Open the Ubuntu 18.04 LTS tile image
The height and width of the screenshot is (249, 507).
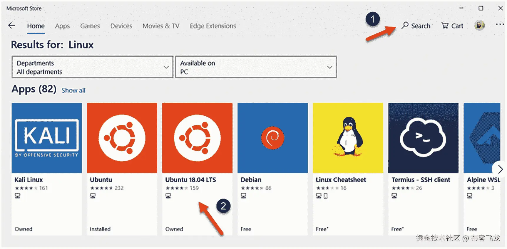pyautogui.click(x=197, y=138)
